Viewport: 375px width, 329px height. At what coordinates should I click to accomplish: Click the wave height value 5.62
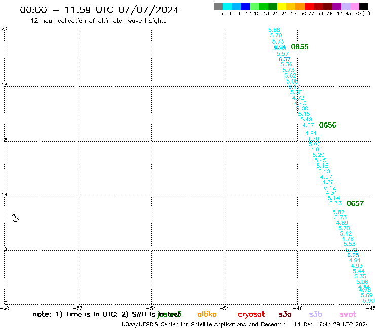tap(290, 76)
